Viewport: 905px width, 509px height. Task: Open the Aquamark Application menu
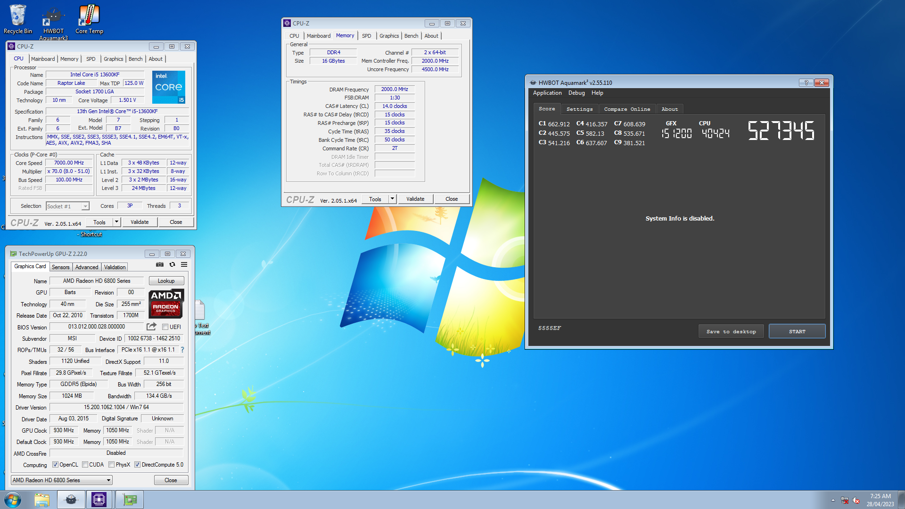coord(547,93)
